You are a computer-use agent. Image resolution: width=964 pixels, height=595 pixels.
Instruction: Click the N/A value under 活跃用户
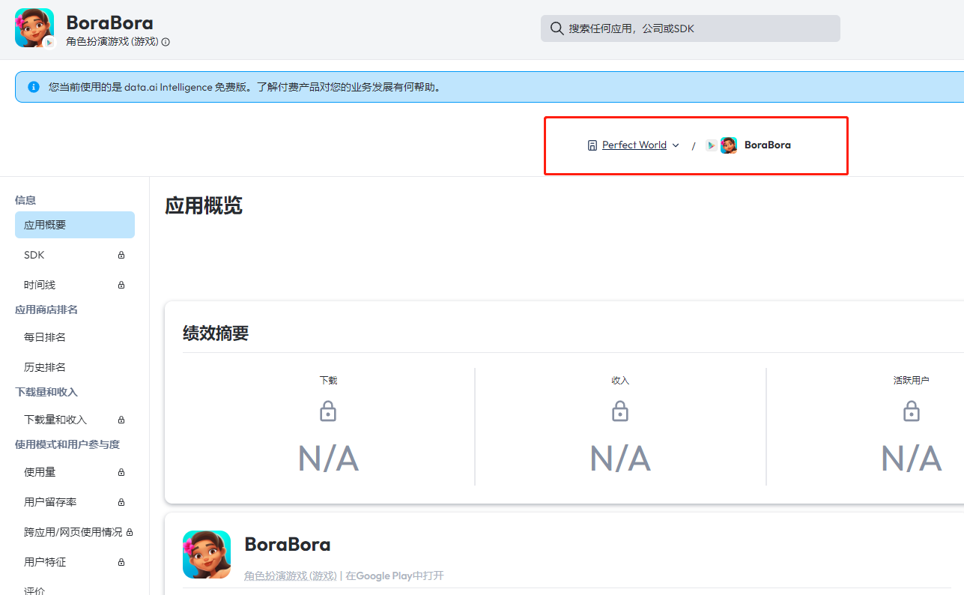(912, 459)
